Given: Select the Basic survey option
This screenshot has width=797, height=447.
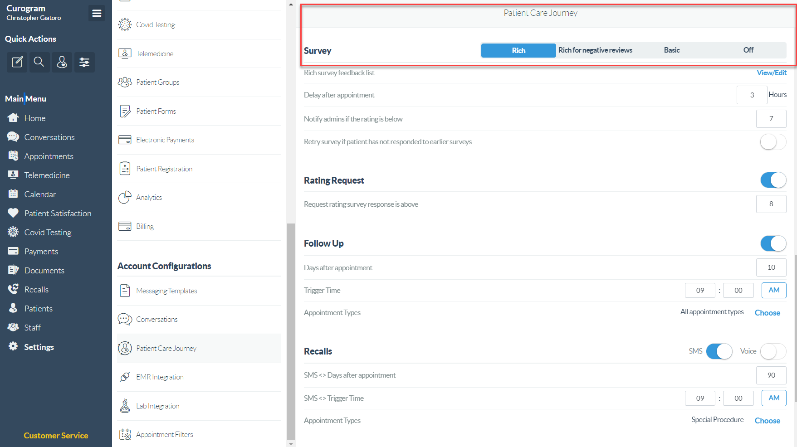Looking at the screenshot, I should [x=671, y=50].
